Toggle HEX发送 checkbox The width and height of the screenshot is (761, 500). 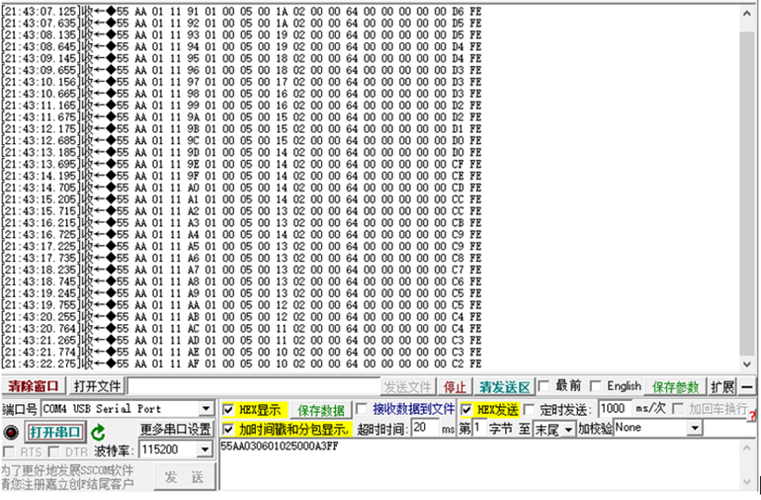point(466,410)
